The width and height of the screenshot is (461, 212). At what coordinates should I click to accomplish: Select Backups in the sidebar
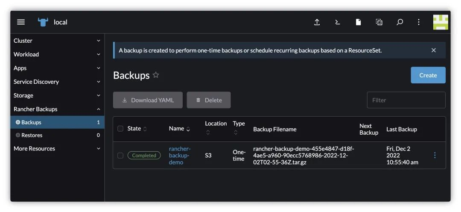click(x=57, y=122)
